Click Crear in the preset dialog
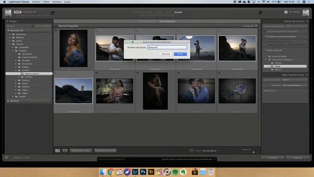The image size is (314, 177). (x=180, y=54)
